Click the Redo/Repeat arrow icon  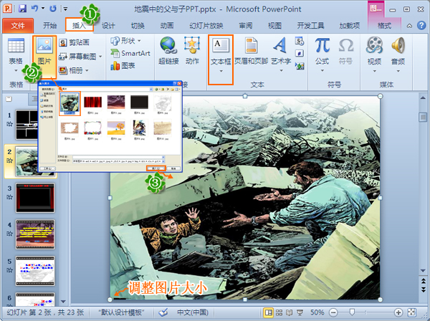pos(52,9)
